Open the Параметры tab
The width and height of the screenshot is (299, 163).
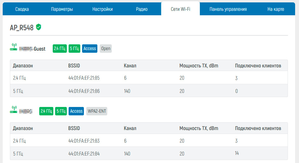coord(62,9)
